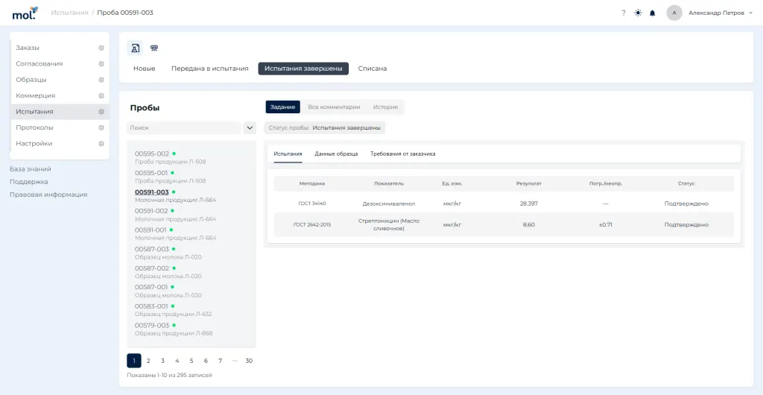Screen dimensions: 763x395
Task: Select the Все комментарии toggle button
Action: [334, 107]
